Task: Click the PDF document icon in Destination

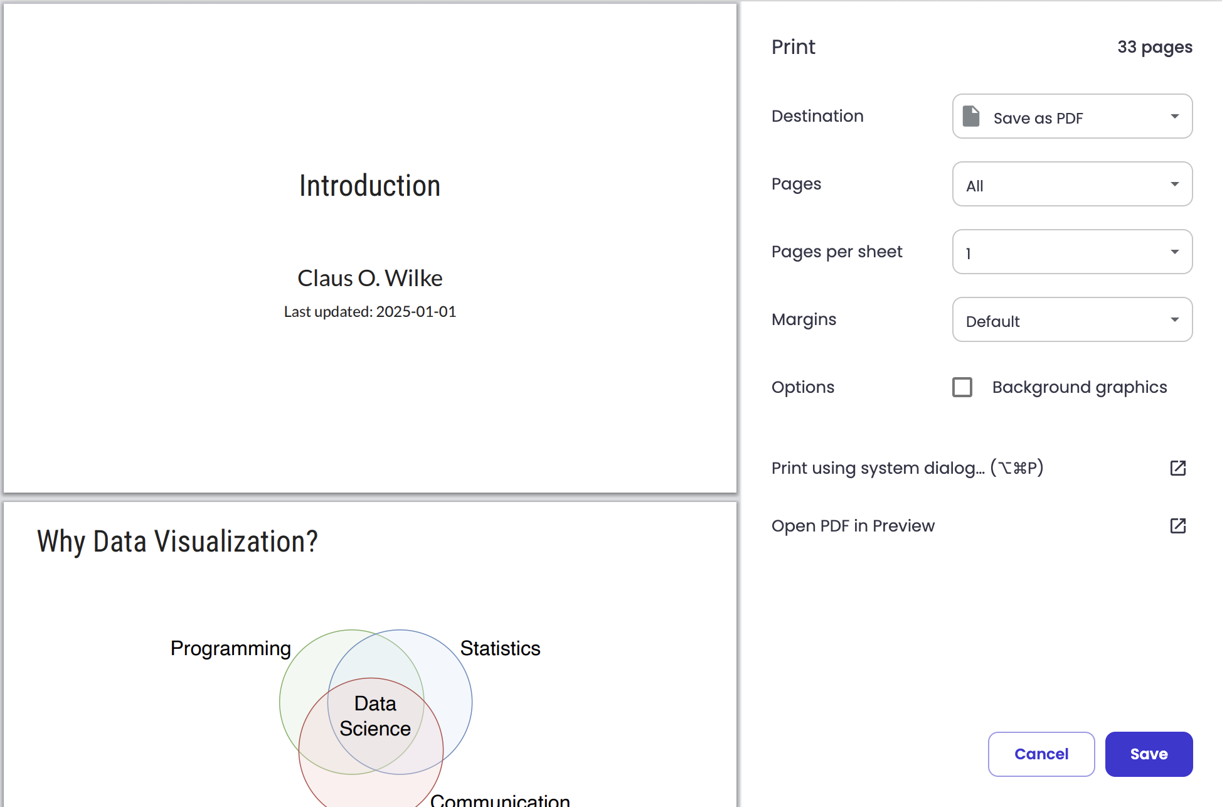Action: (971, 116)
